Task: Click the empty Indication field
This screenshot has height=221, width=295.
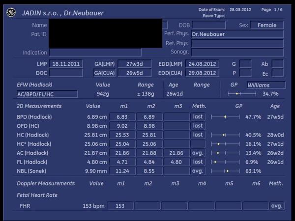Action: 95,53
